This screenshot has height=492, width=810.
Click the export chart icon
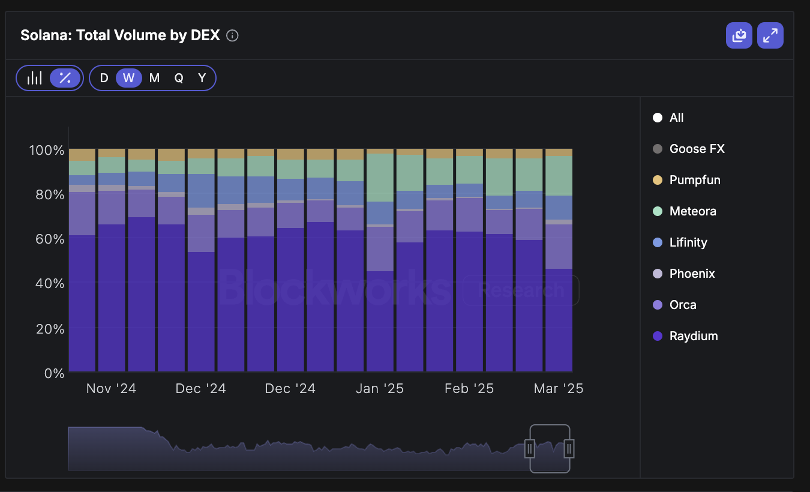(739, 35)
